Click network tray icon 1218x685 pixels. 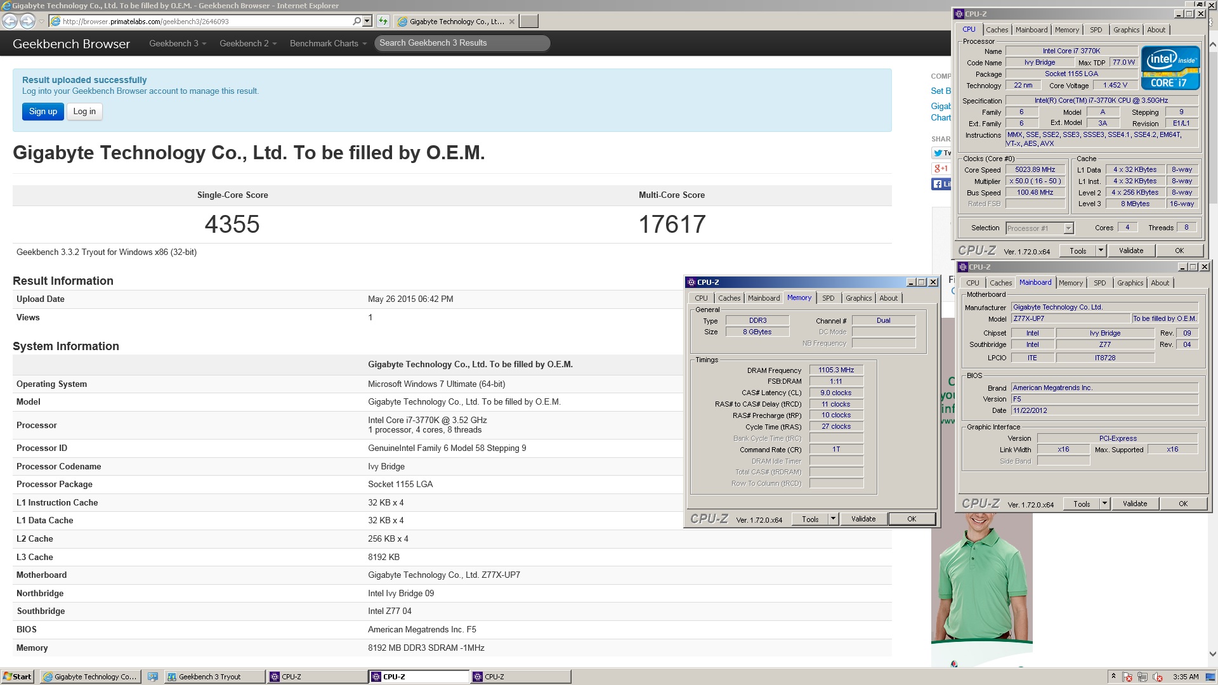point(1143,677)
